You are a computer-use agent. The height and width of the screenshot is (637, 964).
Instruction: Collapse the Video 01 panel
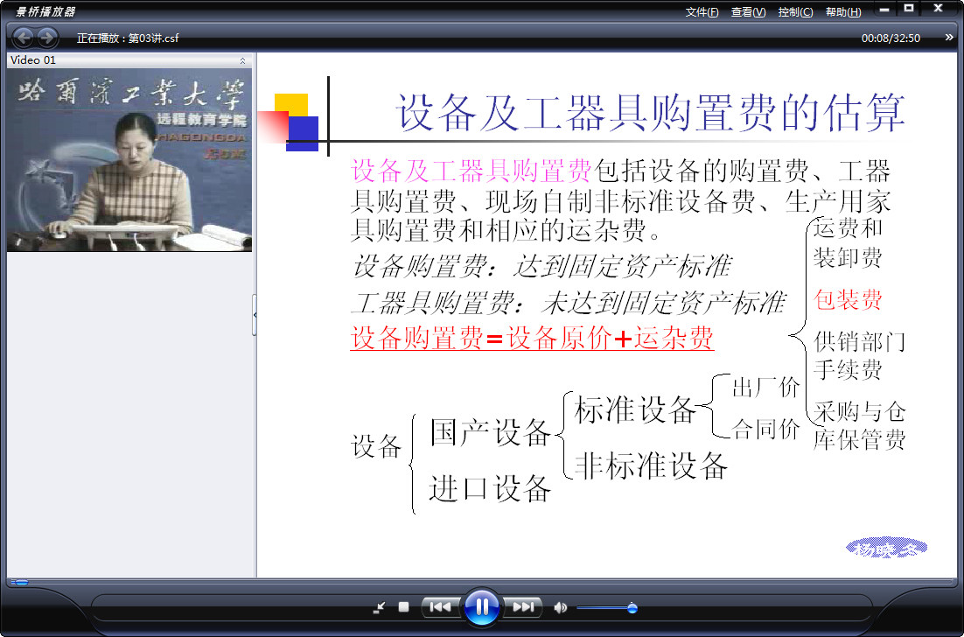coord(242,60)
